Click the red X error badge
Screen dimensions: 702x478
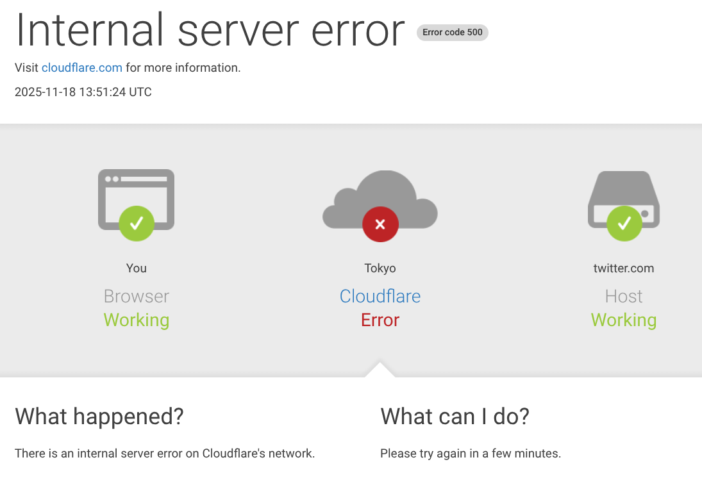(380, 224)
